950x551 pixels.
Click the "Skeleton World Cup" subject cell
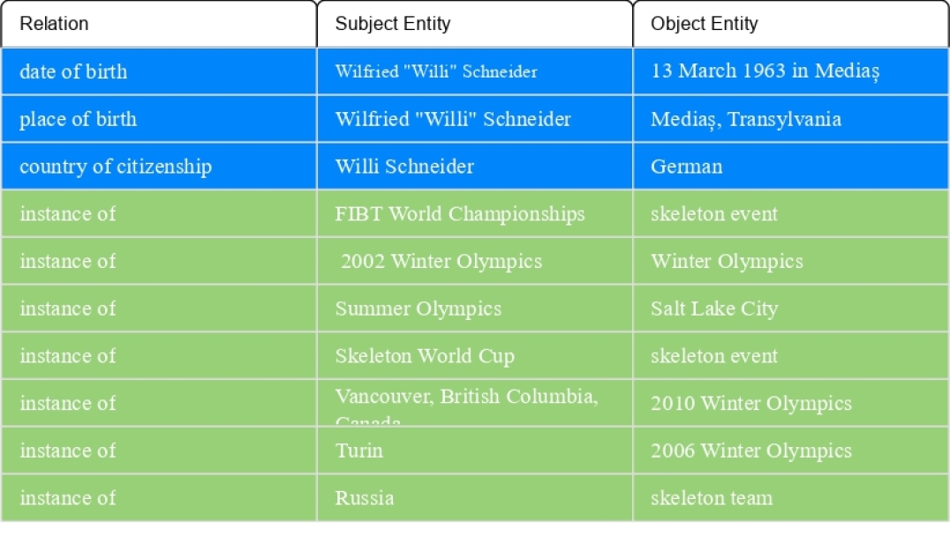(474, 356)
